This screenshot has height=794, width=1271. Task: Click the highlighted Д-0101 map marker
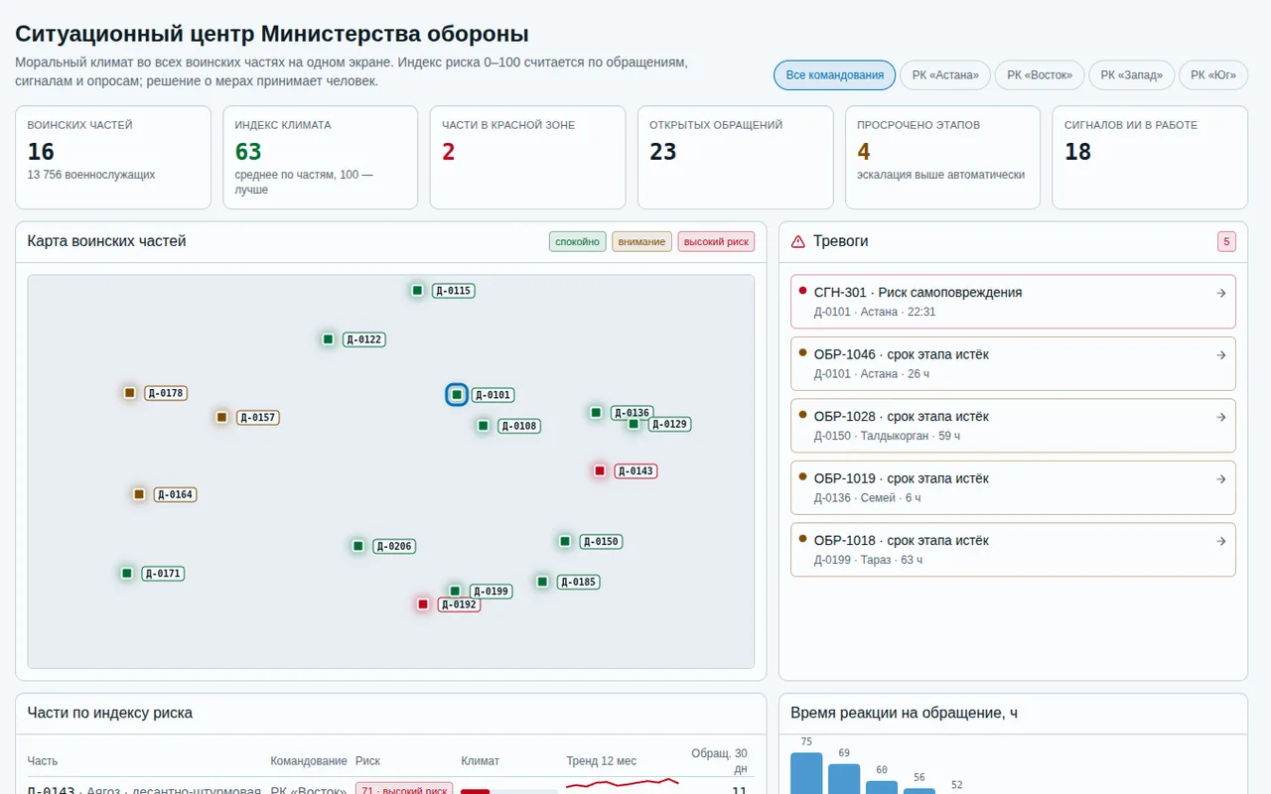(x=457, y=395)
